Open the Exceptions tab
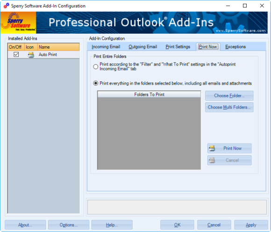This screenshot has height=232, width=271. coord(235,47)
